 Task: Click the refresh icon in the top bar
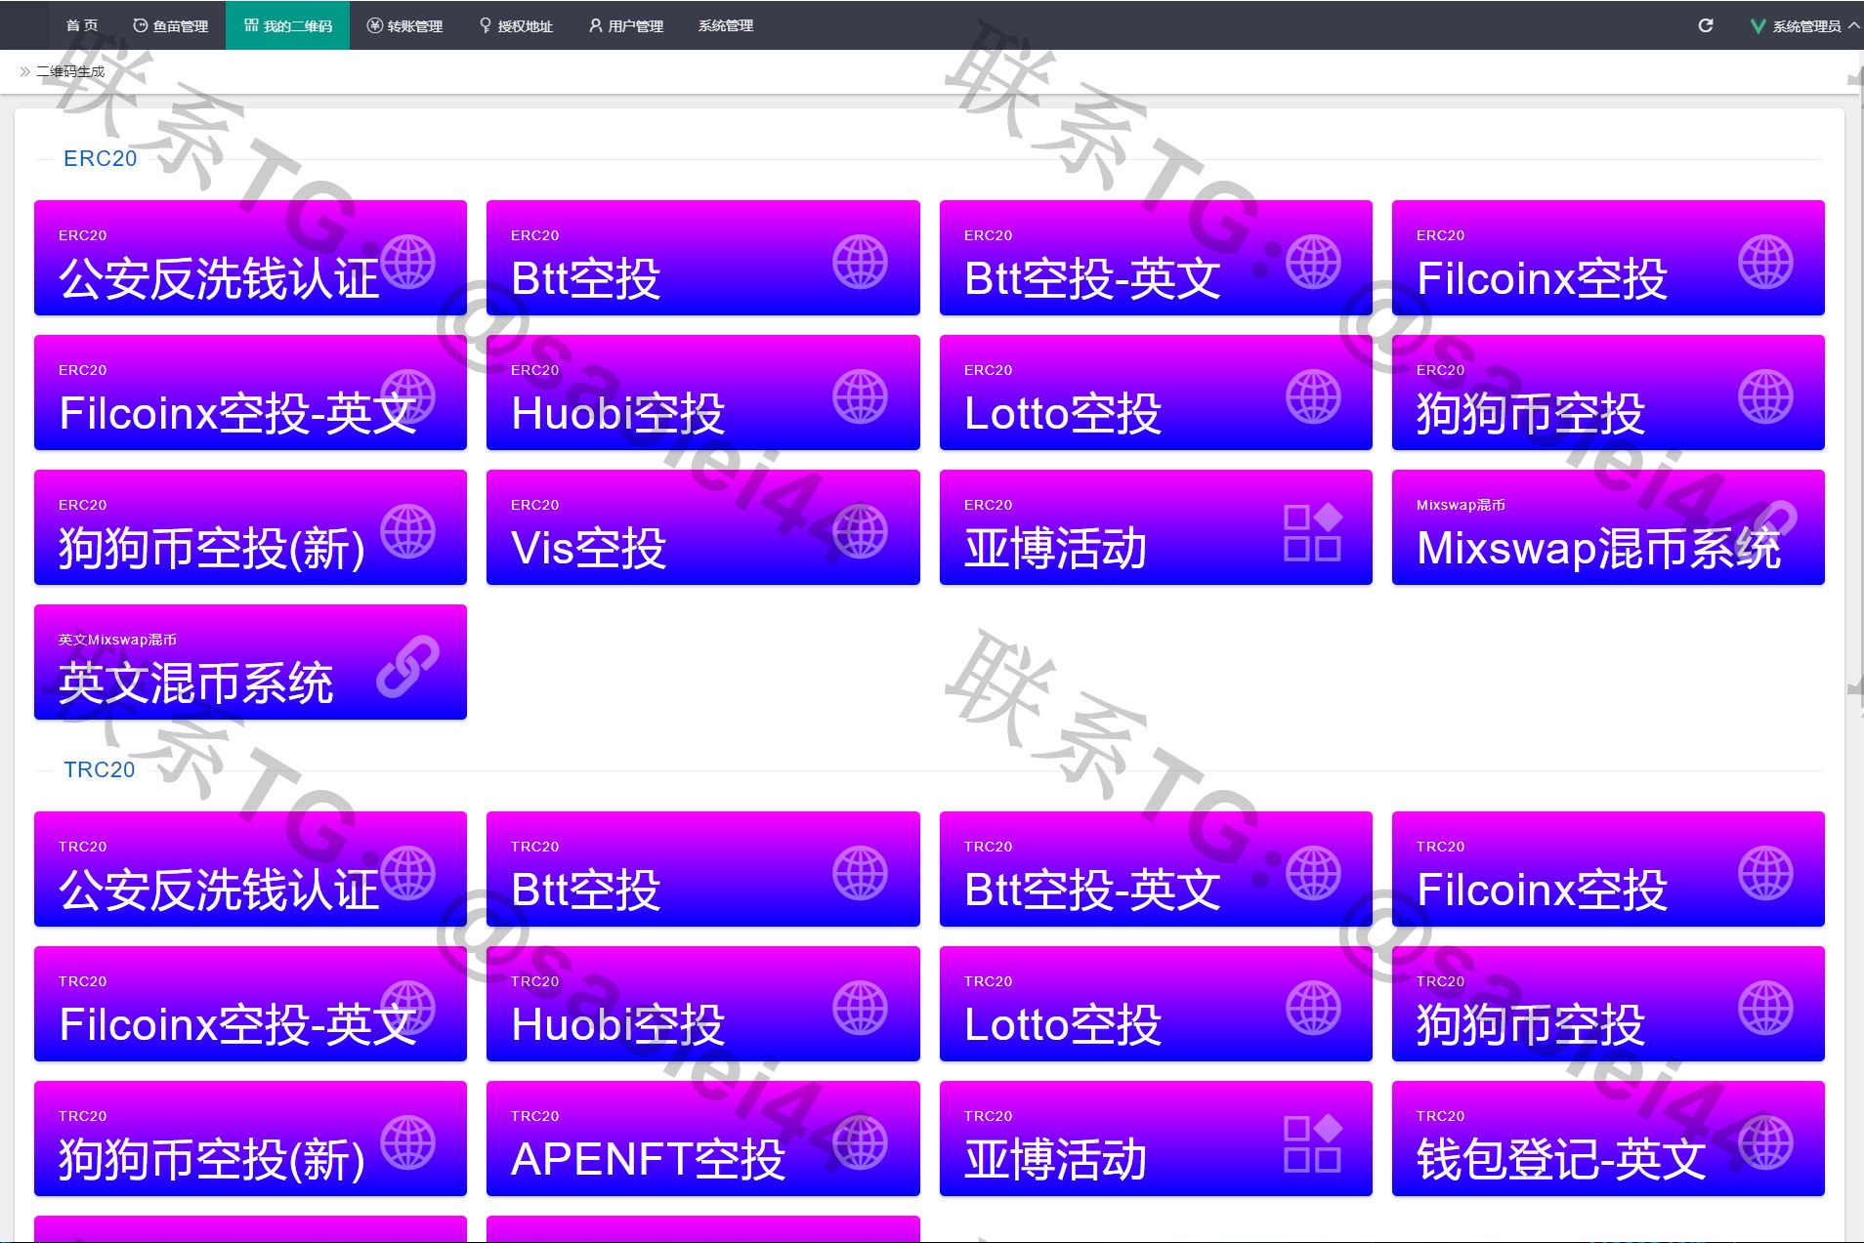tap(1706, 25)
